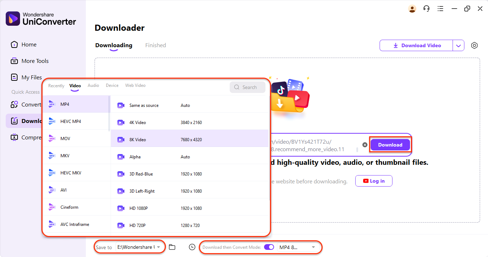Choose the Same as source preset

pyautogui.click(x=190, y=105)
